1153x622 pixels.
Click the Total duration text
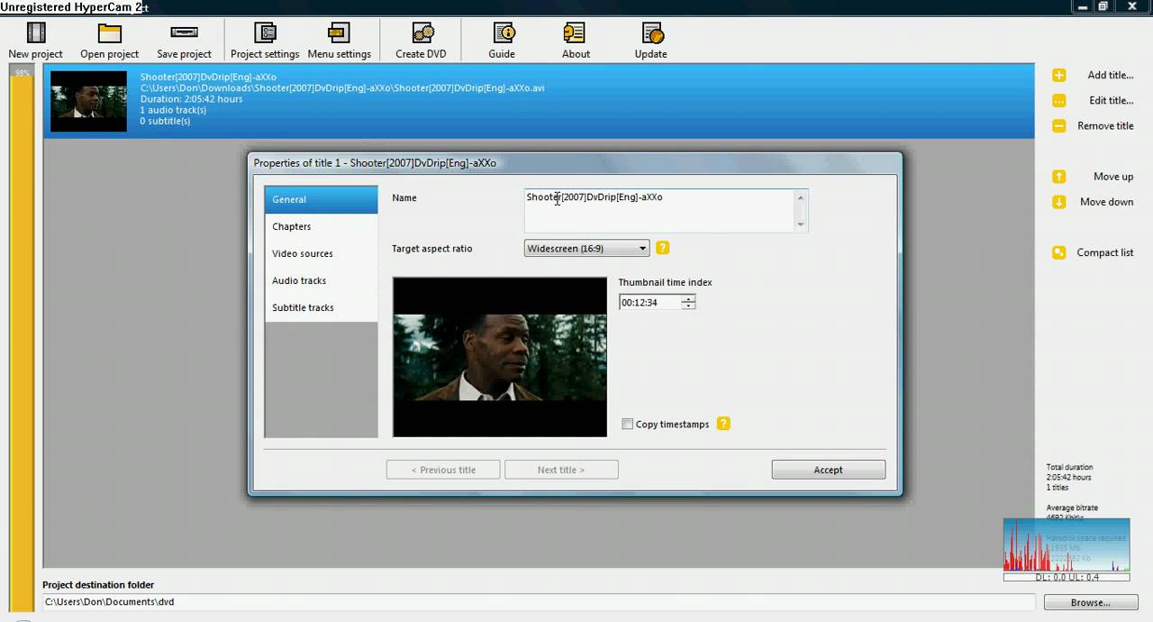pyautogui.click(x=1069, y=467)
